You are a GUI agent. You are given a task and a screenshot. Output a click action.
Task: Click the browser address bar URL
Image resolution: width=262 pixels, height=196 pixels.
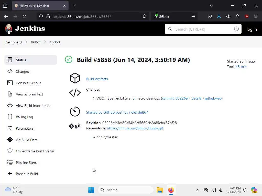(x=82, y=17)
